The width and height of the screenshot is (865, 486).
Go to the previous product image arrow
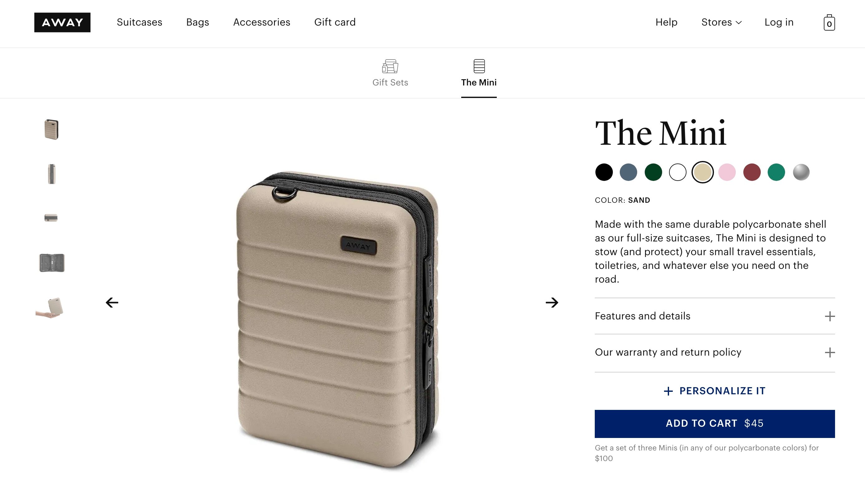pyautogui.click(x=112, y=302)
